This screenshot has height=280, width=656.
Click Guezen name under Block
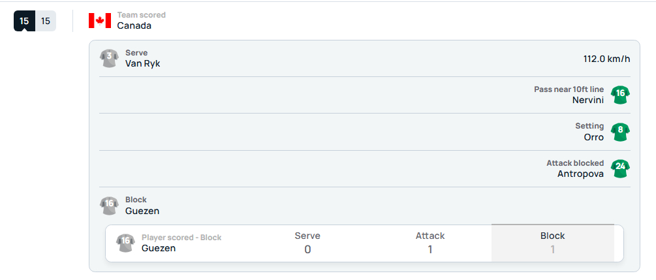tap(142, 211)
